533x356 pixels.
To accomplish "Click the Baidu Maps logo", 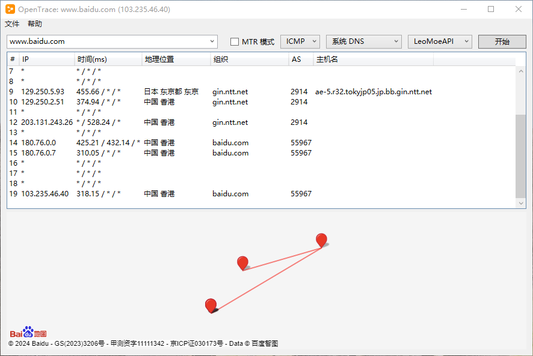I will pyautogui.click(x=28, y=332).
